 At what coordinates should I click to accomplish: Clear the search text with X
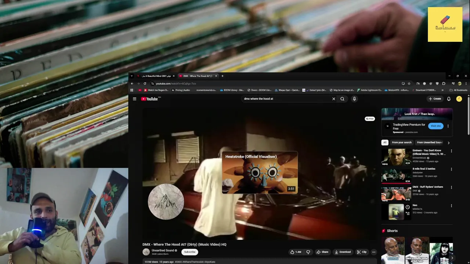tap(334, 99)
